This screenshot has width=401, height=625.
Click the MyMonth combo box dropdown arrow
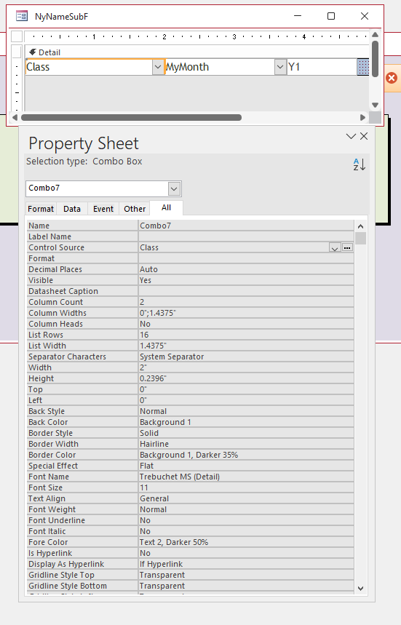click(x=280, y=67)
